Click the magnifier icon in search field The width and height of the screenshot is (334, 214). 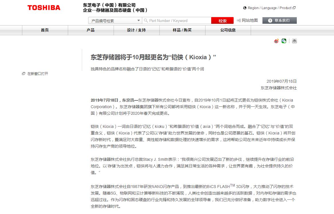[146, 21]
